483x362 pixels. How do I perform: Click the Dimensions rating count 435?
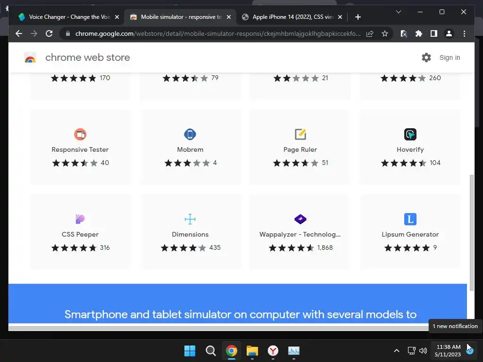coord(215,248)
